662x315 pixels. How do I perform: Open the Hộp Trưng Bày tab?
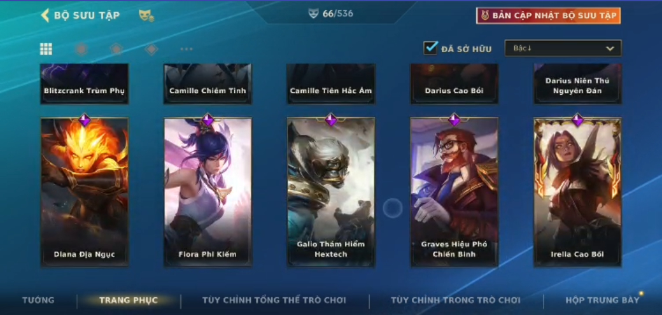[602, 300]
